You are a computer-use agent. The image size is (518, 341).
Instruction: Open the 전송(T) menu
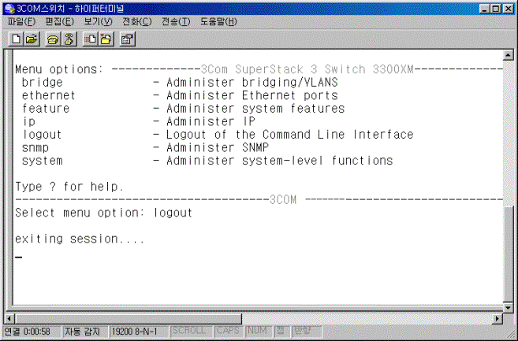176,22
